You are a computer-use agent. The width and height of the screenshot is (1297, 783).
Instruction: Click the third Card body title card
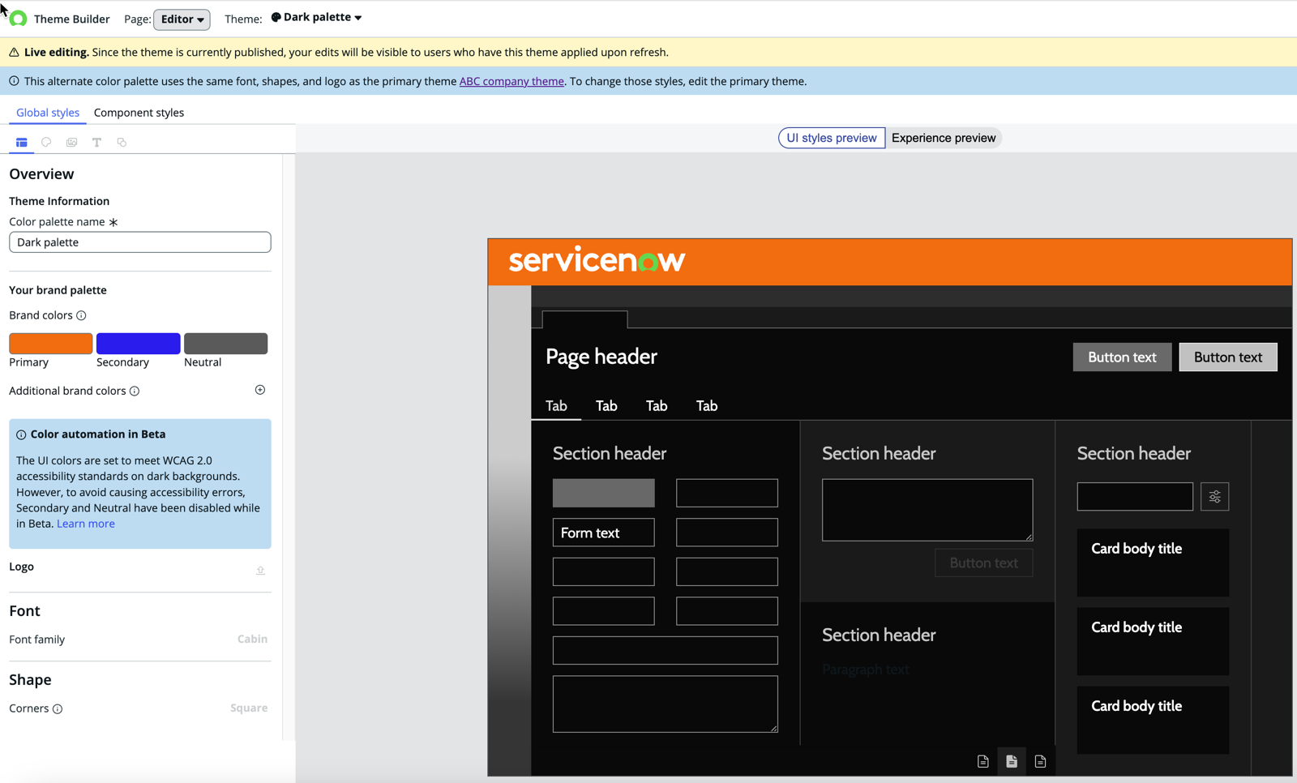point(1153,721)
